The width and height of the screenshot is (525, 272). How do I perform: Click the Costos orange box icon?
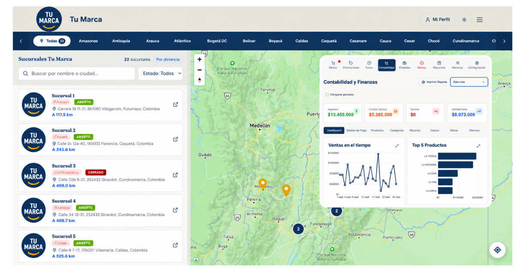tap(396, 111)
